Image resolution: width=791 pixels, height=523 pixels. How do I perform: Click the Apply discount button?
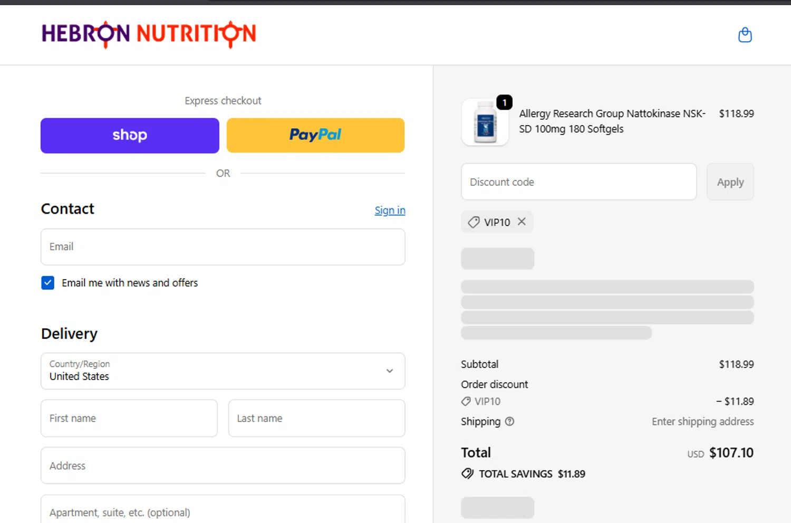730,182
